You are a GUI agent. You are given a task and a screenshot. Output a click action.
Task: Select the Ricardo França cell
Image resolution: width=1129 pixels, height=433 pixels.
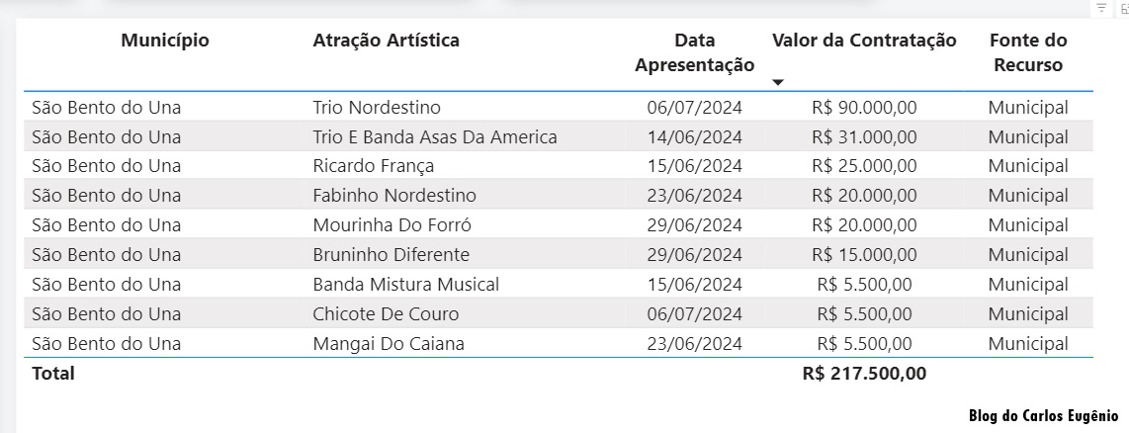373,166
